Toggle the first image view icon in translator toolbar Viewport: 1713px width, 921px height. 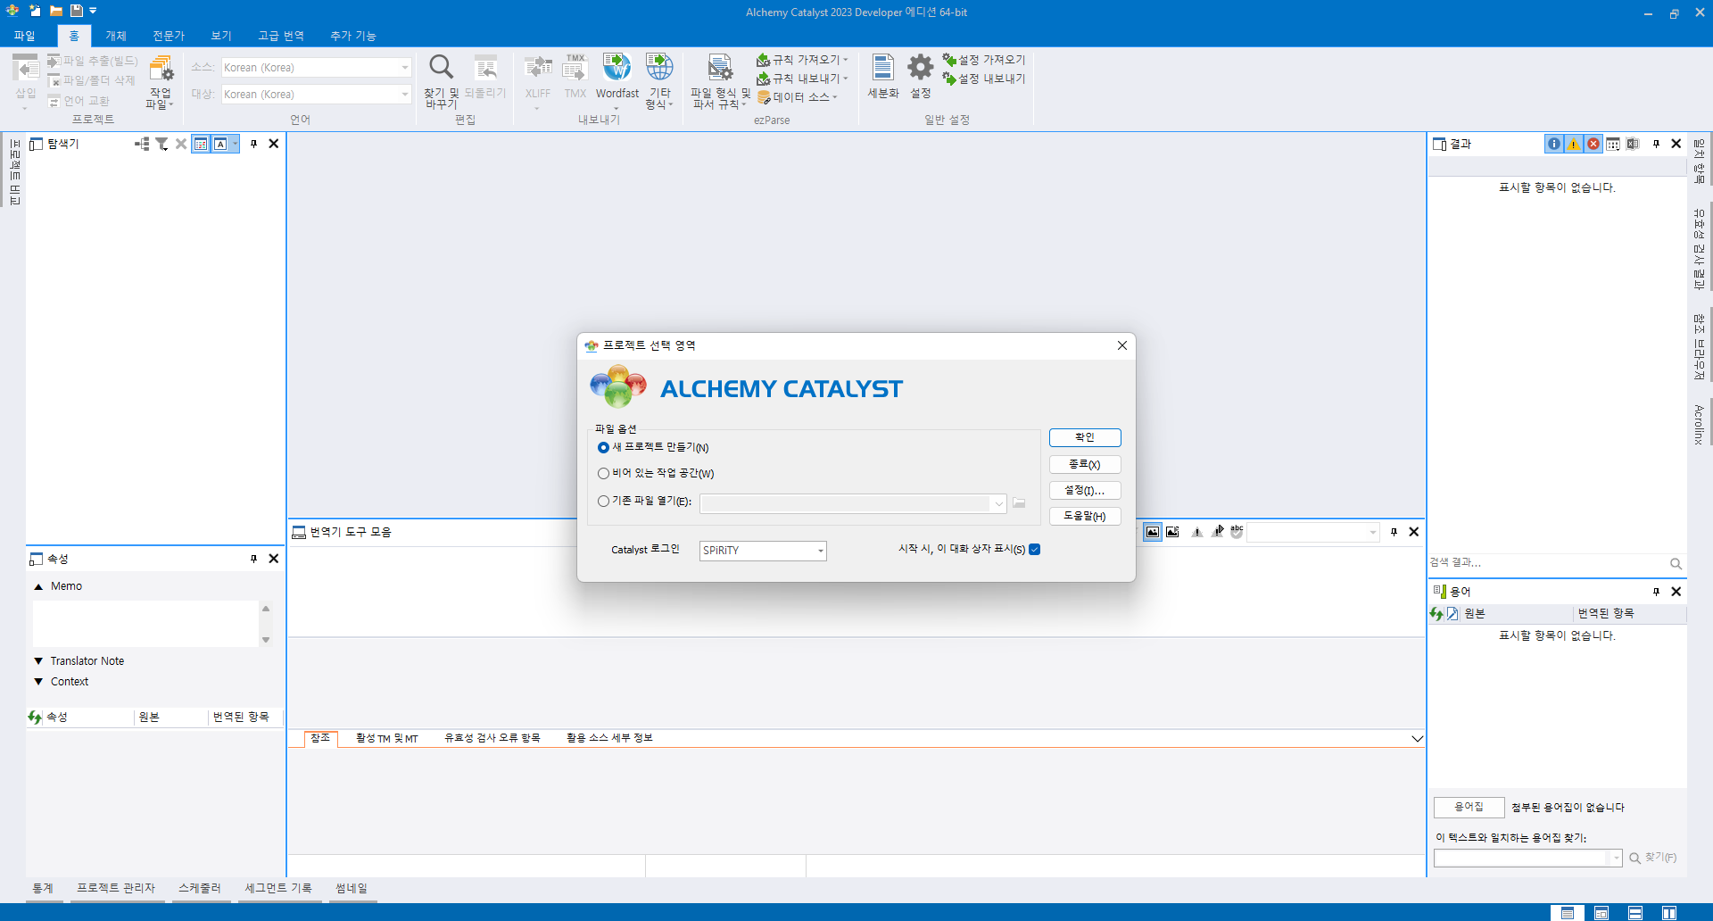(x=1153, y=532)
